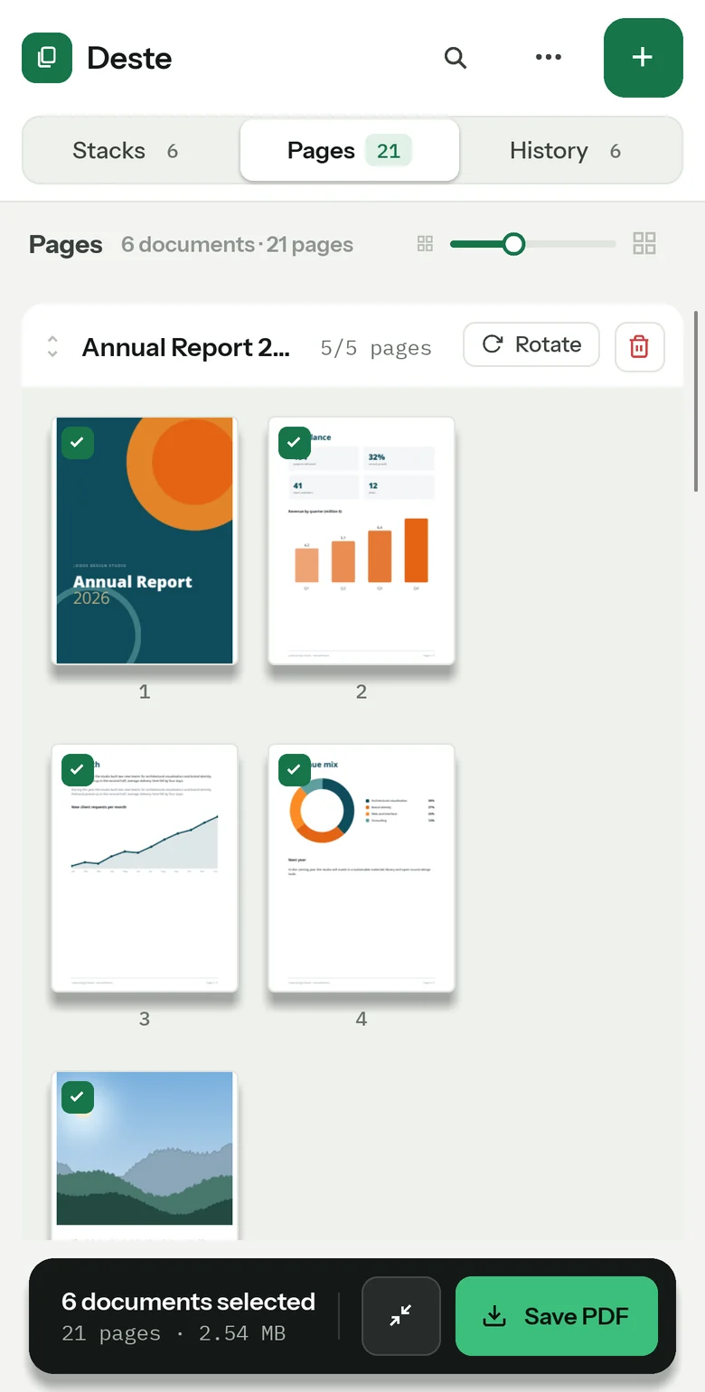Click the green plus add button
The height and width of the screenshot is (1392, 705).
coord(644,58)
